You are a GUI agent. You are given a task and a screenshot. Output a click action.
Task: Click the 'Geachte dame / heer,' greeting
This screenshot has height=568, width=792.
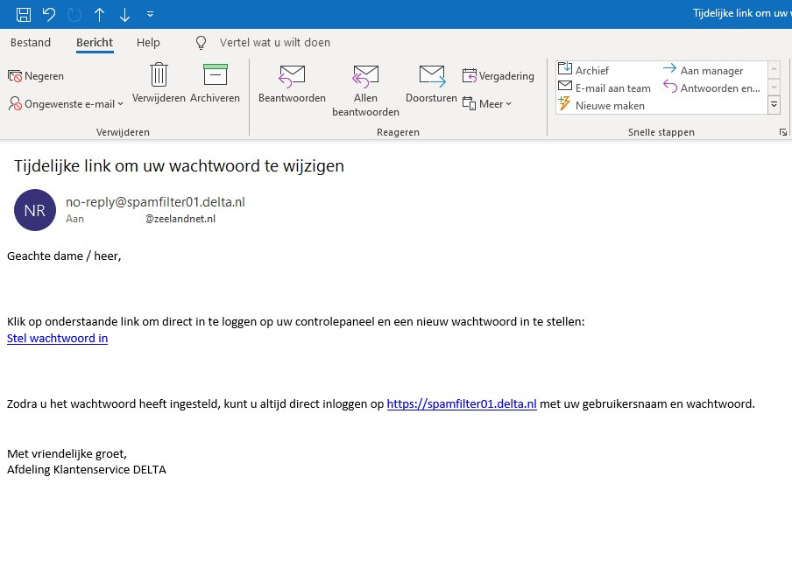tap(64, 256)
